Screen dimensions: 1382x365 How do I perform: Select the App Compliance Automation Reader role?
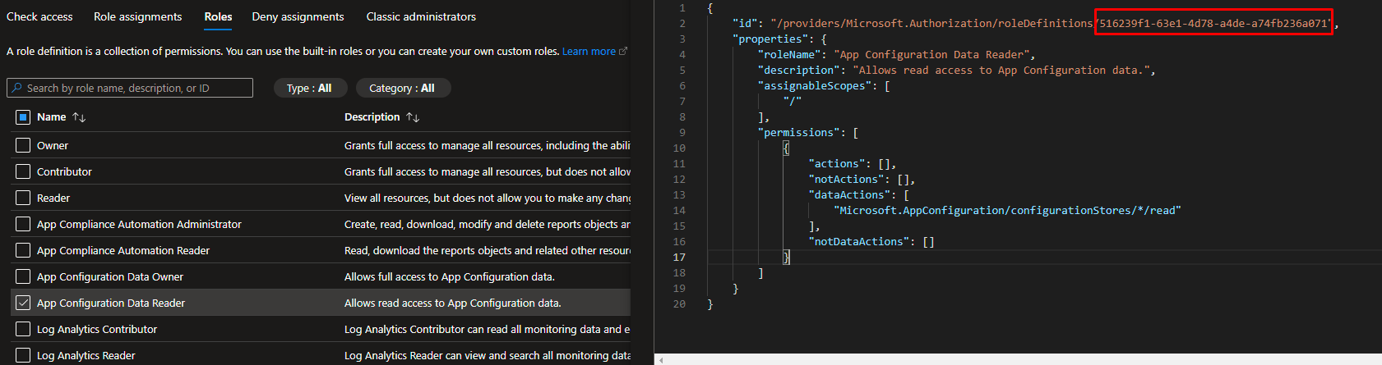[x=123, y=250]
